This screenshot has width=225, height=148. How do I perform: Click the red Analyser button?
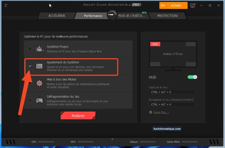click(78, 116)
